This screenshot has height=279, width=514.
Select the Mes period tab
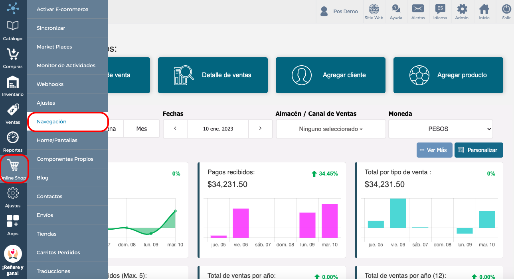pyautogui.click(x=142, y=129)
